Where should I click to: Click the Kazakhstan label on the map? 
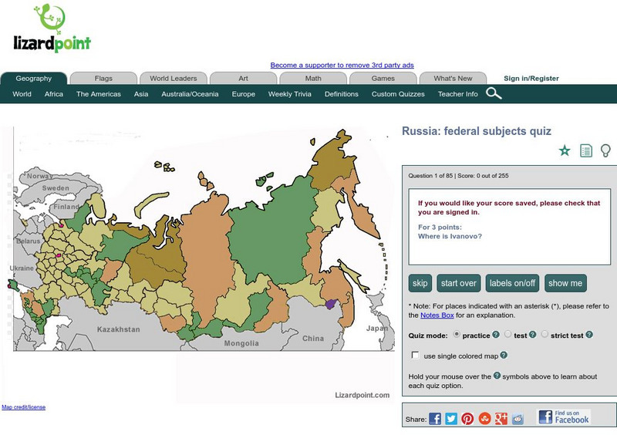(119, 329)
